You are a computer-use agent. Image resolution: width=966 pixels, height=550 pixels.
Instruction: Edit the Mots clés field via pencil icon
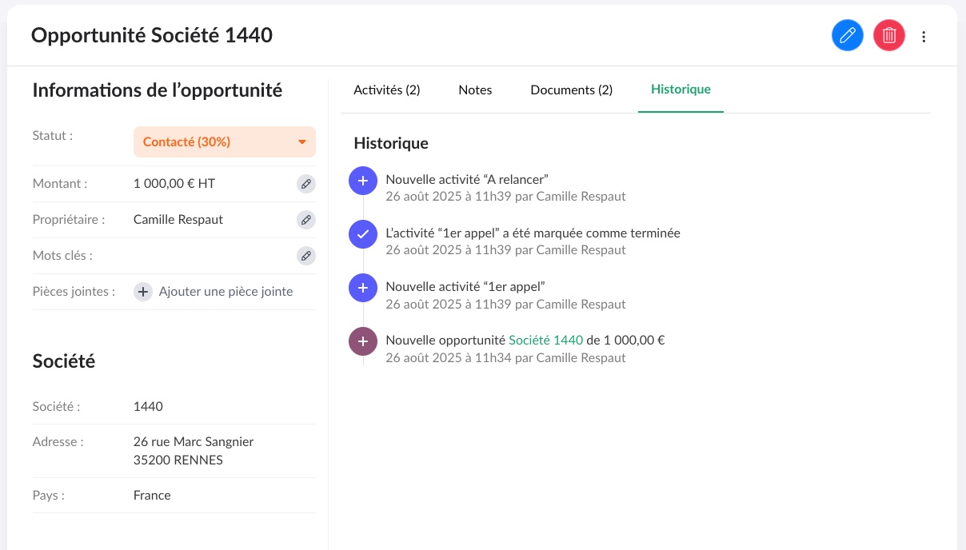tap(305, 256)
